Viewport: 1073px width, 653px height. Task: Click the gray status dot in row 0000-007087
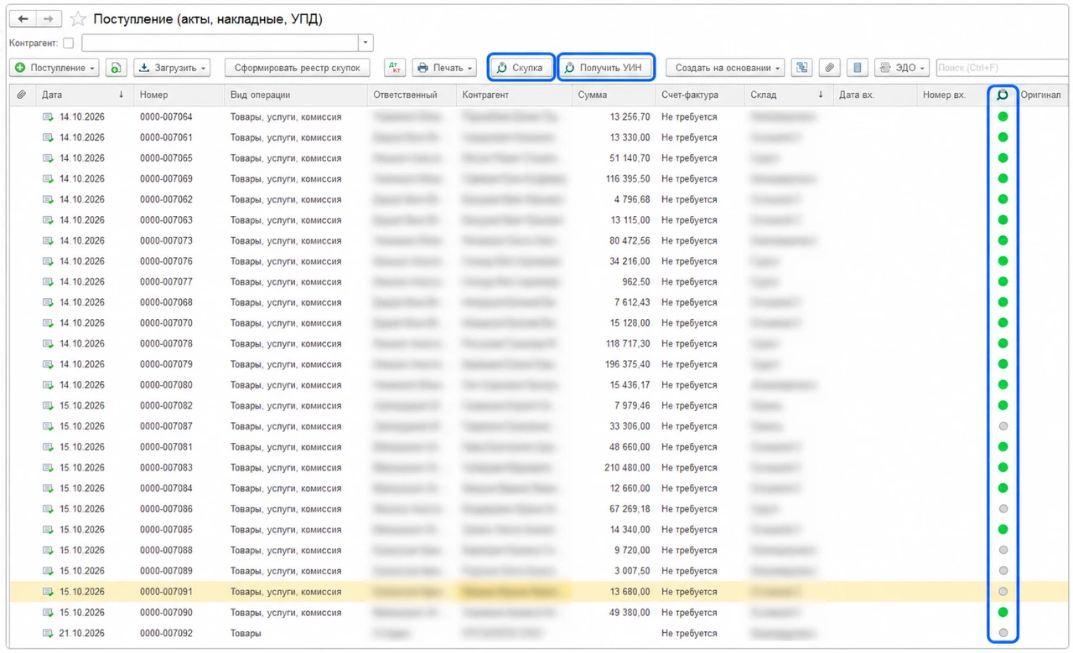[x=1003, y=426]
